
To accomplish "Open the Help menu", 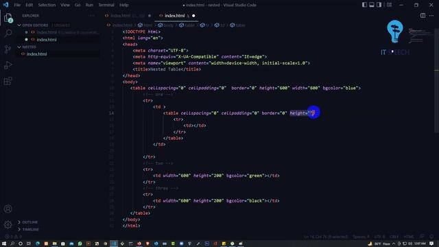I will coord(123,5).
